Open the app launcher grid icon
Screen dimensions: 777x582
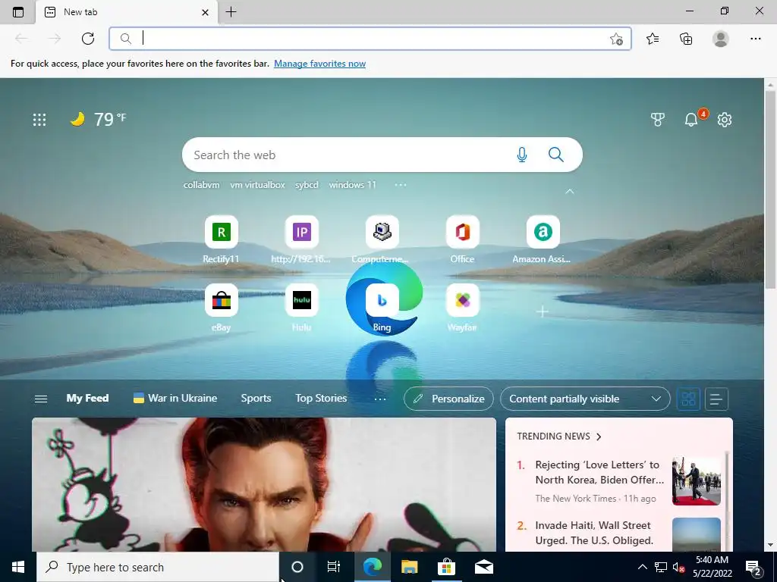point(39,119)
